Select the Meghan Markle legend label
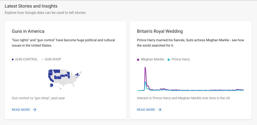This screenshot has height=125, width=257. [x=152, y=59]
